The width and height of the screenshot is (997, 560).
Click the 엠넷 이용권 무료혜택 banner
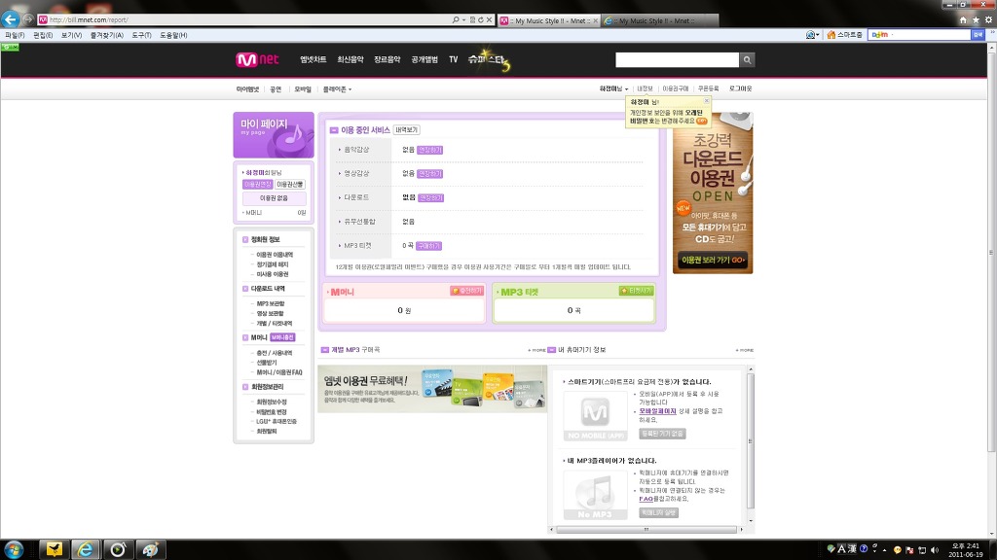[x=432, y=389]
